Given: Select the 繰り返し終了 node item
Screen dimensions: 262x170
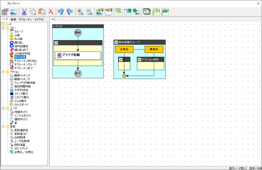Looking at the screenshot, I should click(x=21, y=50).
